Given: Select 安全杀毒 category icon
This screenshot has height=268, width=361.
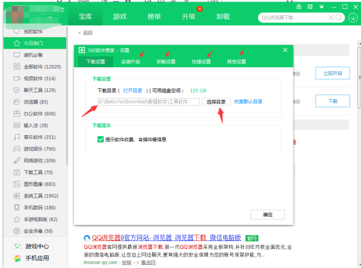Looking at the screenshot, I should (x=16, y=231).
